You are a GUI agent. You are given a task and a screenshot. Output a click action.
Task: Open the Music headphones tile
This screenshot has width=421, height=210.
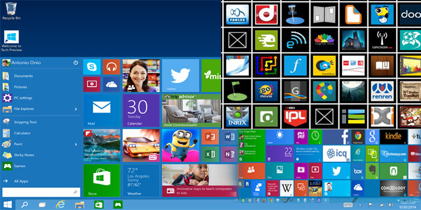click(112, 67)
